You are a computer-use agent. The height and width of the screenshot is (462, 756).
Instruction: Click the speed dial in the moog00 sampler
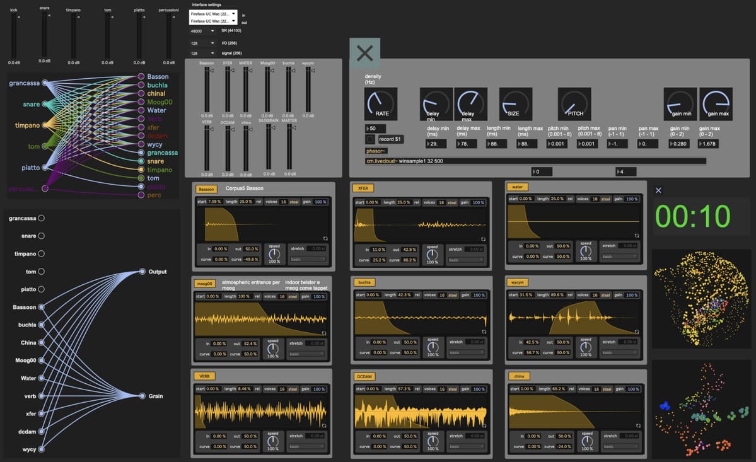(273, 349)
